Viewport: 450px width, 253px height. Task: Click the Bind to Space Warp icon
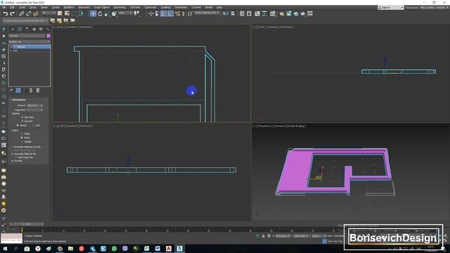(x=36, y=14)
